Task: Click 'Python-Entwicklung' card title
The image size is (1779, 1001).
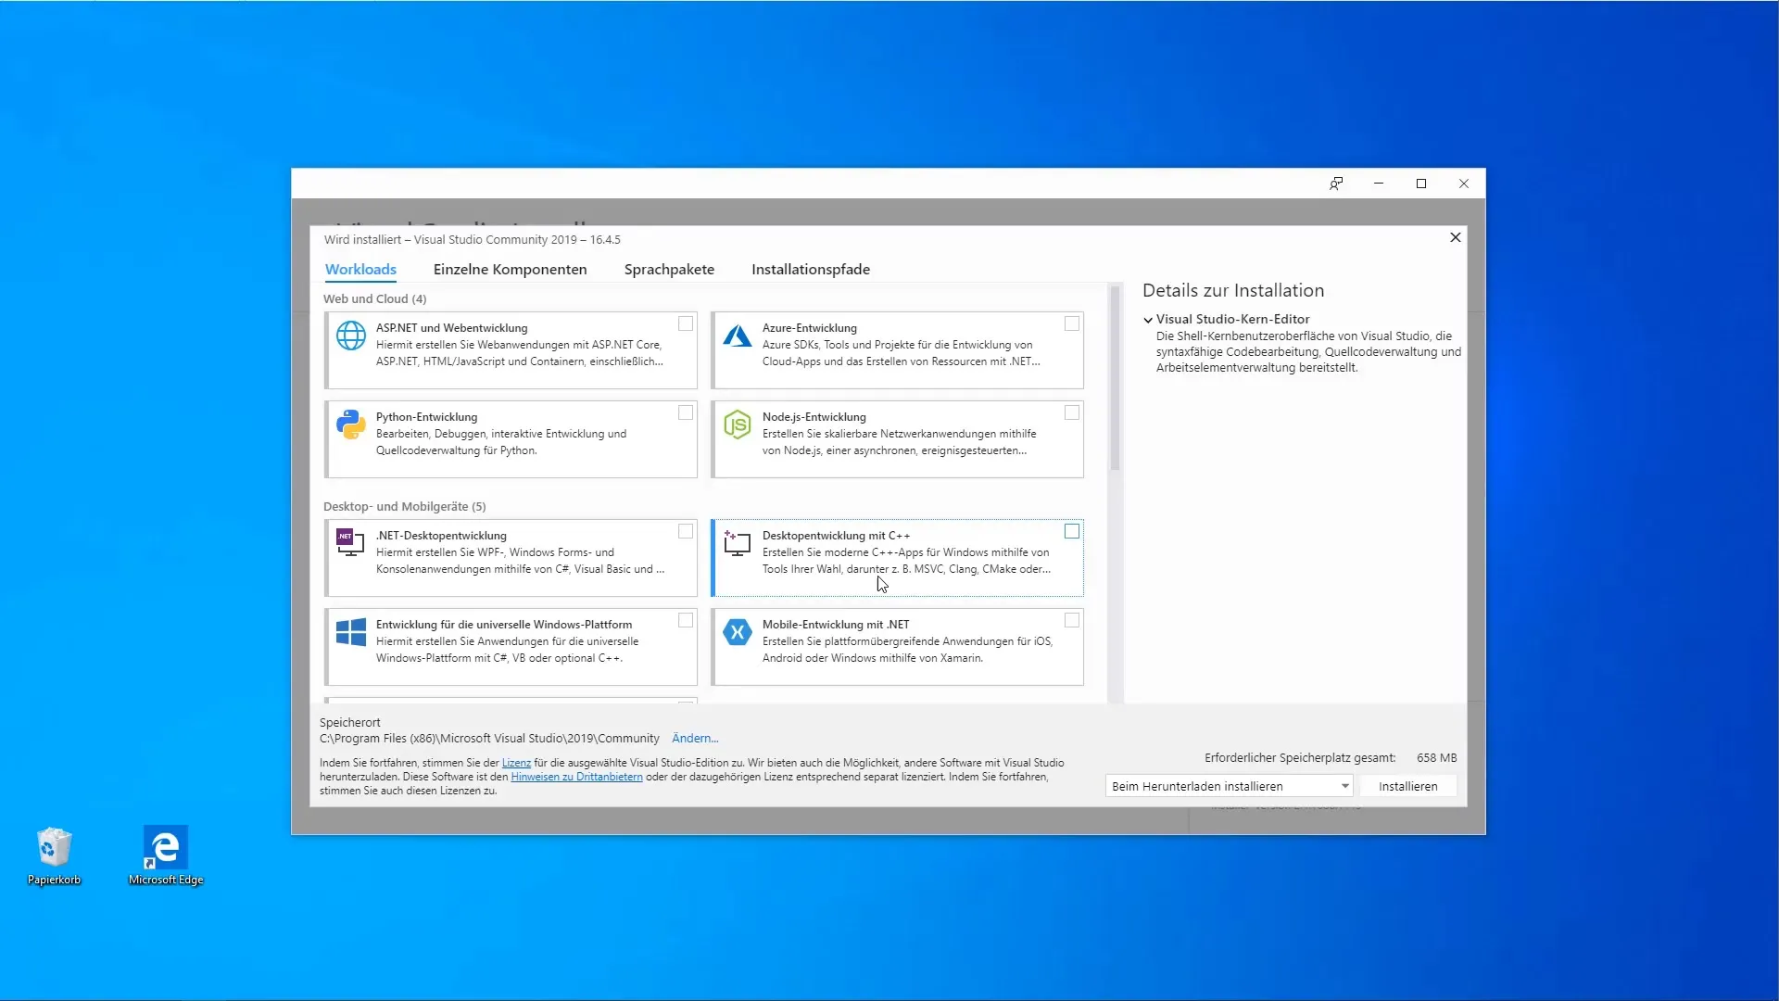Action: point(426,417)
